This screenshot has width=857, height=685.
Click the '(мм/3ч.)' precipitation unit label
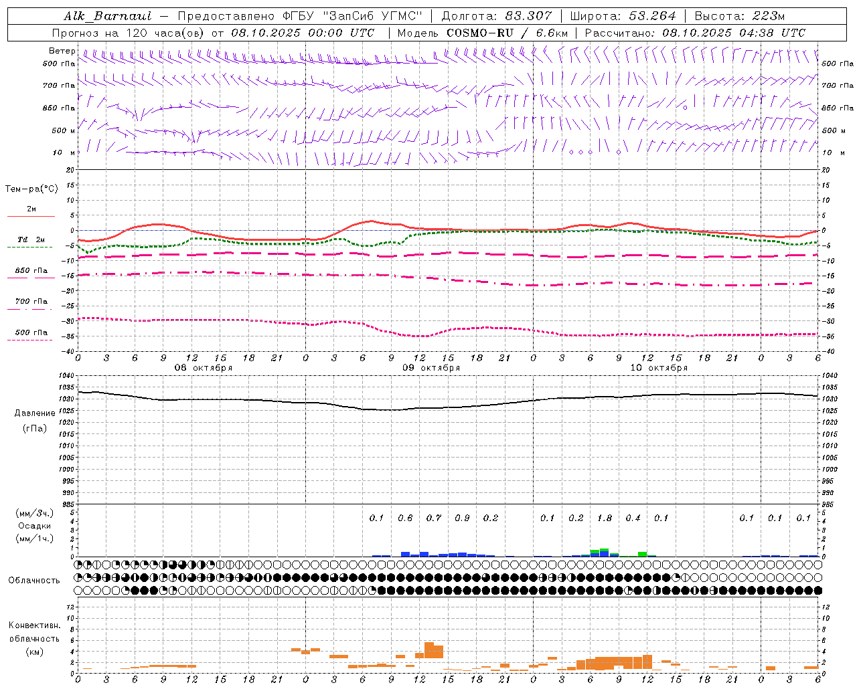(34, 513)
